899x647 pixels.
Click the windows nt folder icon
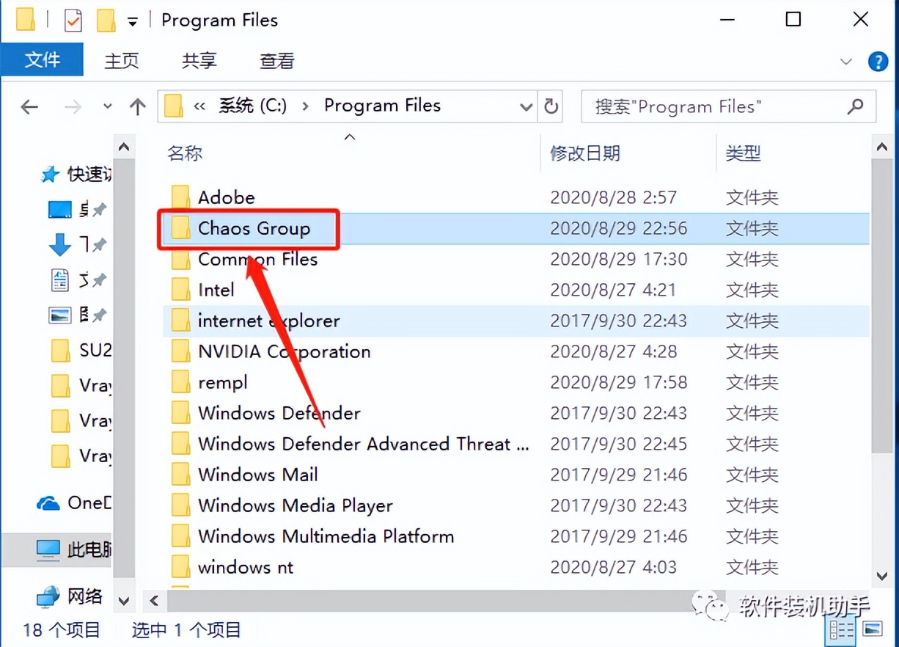[180, 567]
